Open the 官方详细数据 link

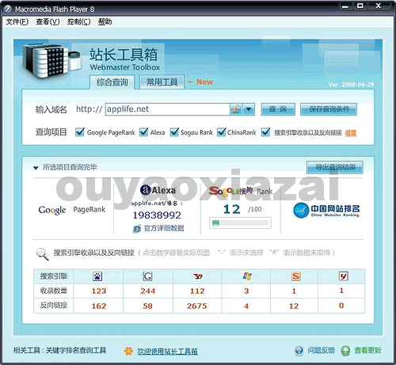tap(164, 228)
